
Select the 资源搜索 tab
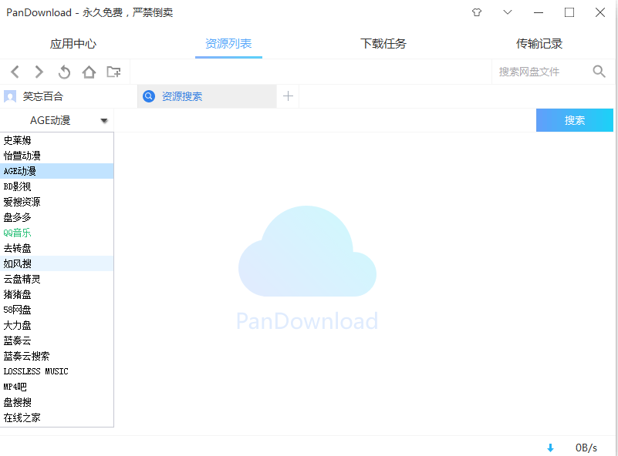(207, 96)
